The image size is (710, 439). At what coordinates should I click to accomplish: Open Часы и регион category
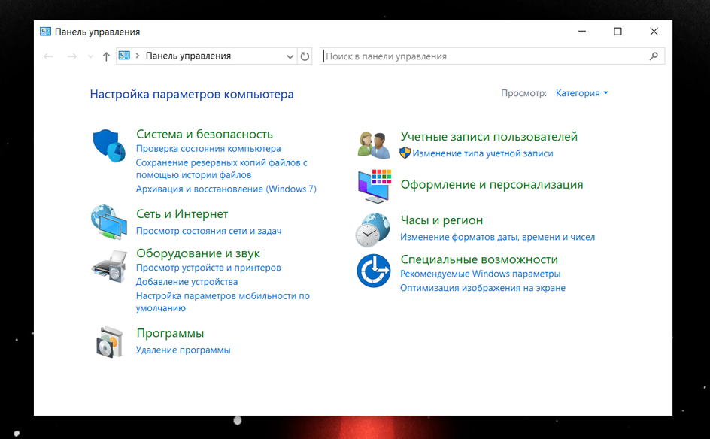(x=442, y=220)
